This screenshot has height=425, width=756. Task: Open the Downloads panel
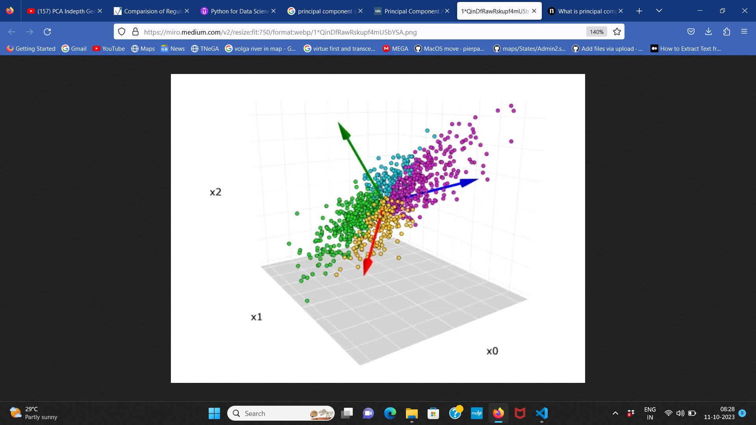tap(709, 31)
